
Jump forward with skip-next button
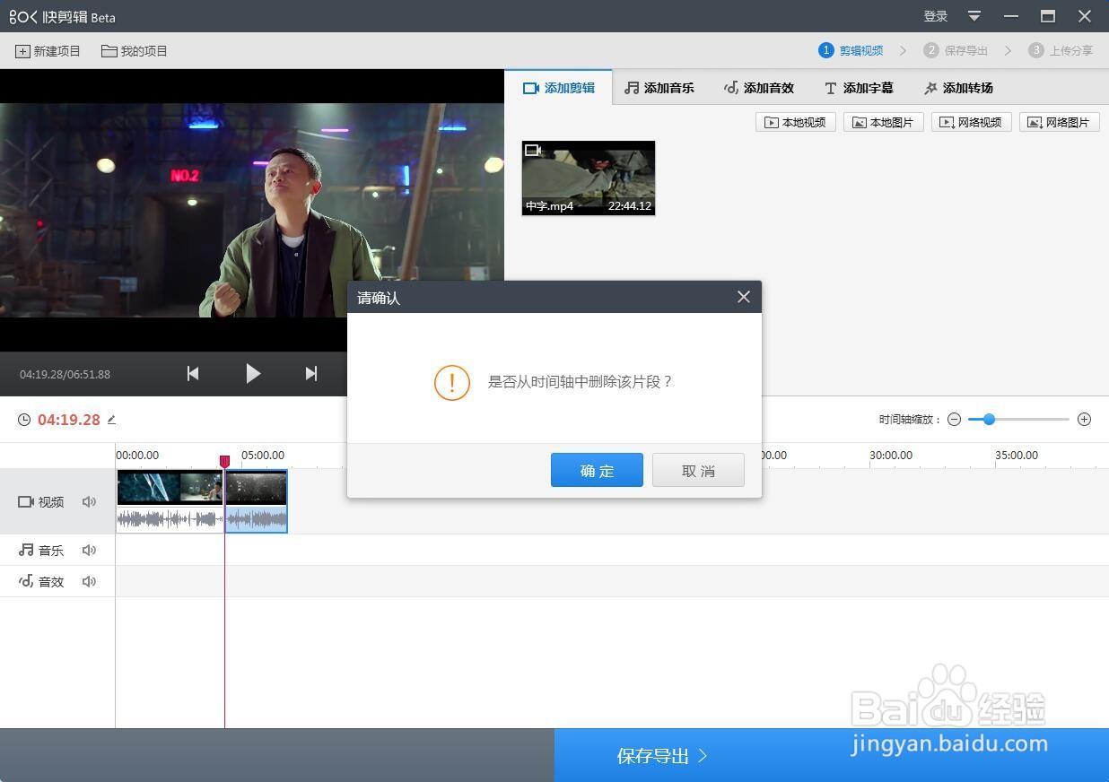[310, 373]
